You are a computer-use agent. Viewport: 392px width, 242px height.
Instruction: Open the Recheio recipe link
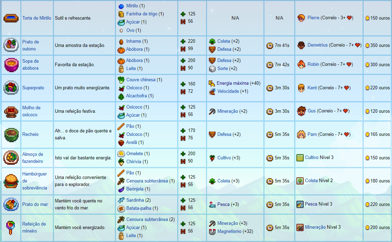[x=30, y=134]
